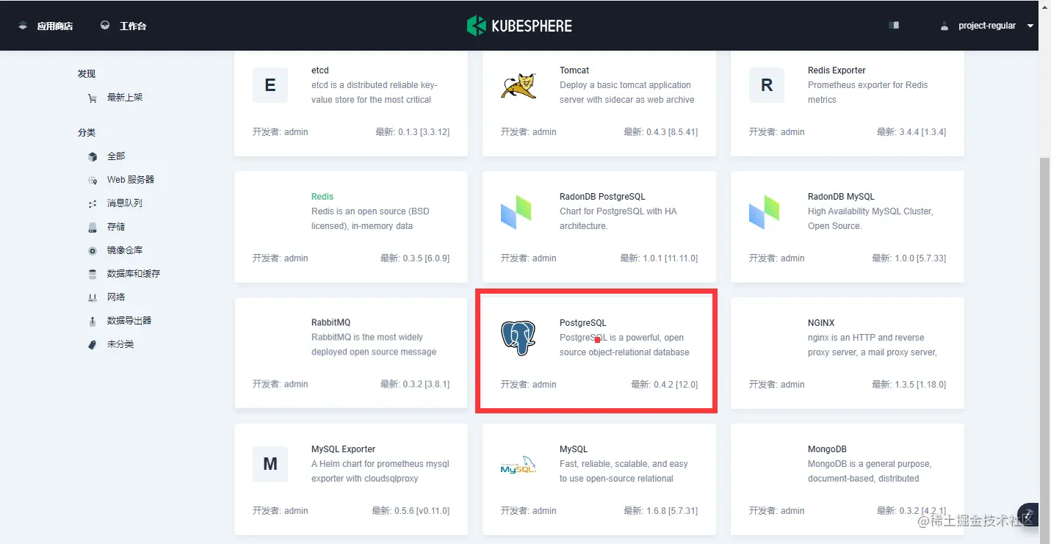Viewport: 1051px width, 544px height.
Task: Click the NGINX version text 1.3.5 [1.18.0]
Action: point(920,385)
